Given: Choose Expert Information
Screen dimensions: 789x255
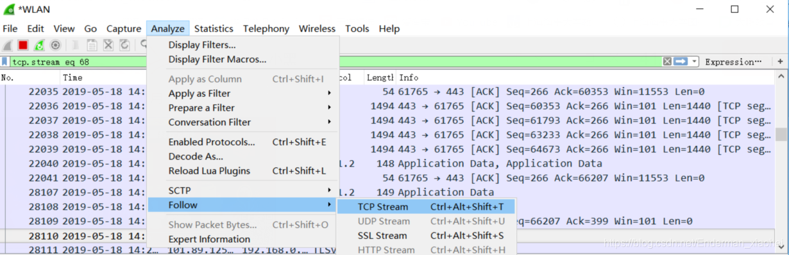Looking at the screenshot, I should click(x=243, y=239).
